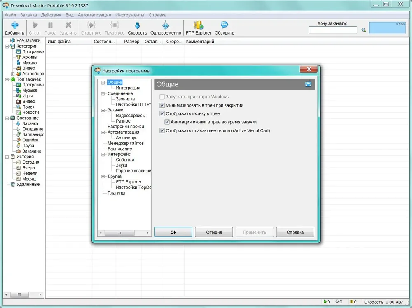This screenshot has height=308, width=412.
Task: Open the Инструменты menu
Action: click(x=130, y=15)
